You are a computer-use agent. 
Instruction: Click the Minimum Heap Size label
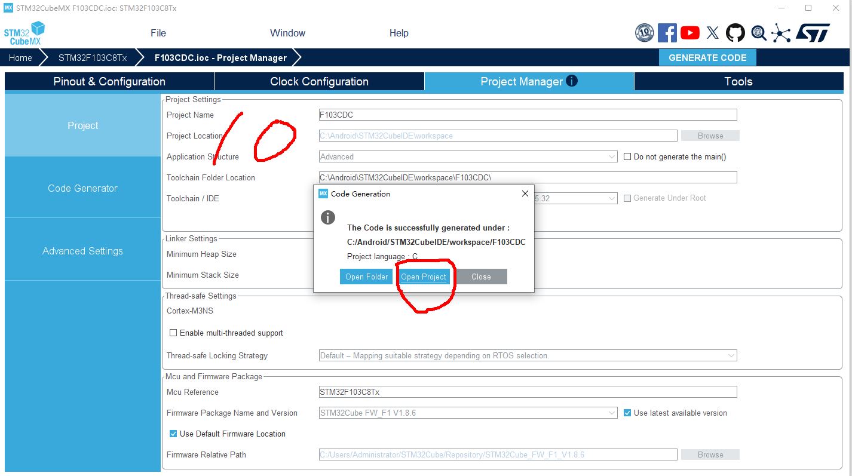pyautogui.click(x=201, y=254)
